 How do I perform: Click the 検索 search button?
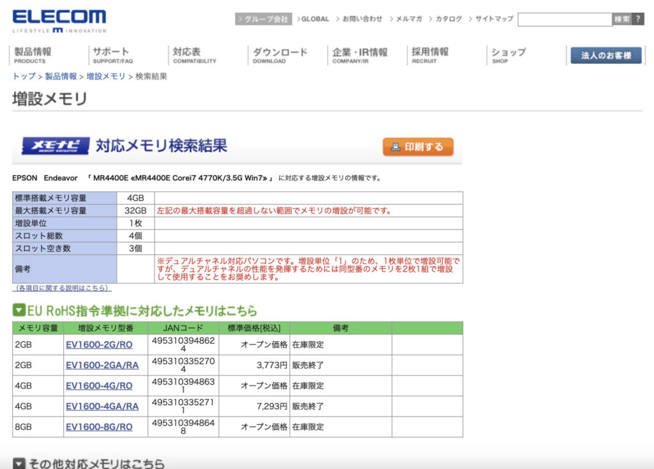coord(622,19)
